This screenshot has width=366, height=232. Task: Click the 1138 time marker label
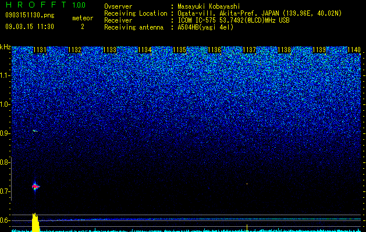285,50
